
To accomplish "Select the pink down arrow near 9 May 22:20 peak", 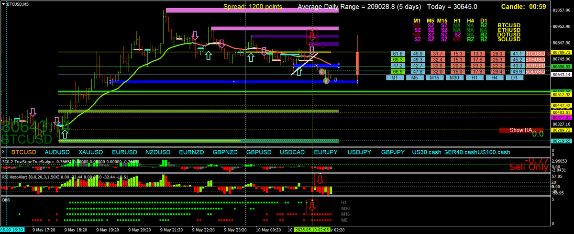I will 195,35.
